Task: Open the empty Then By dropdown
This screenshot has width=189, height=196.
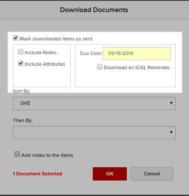Action: coord(94,132)
